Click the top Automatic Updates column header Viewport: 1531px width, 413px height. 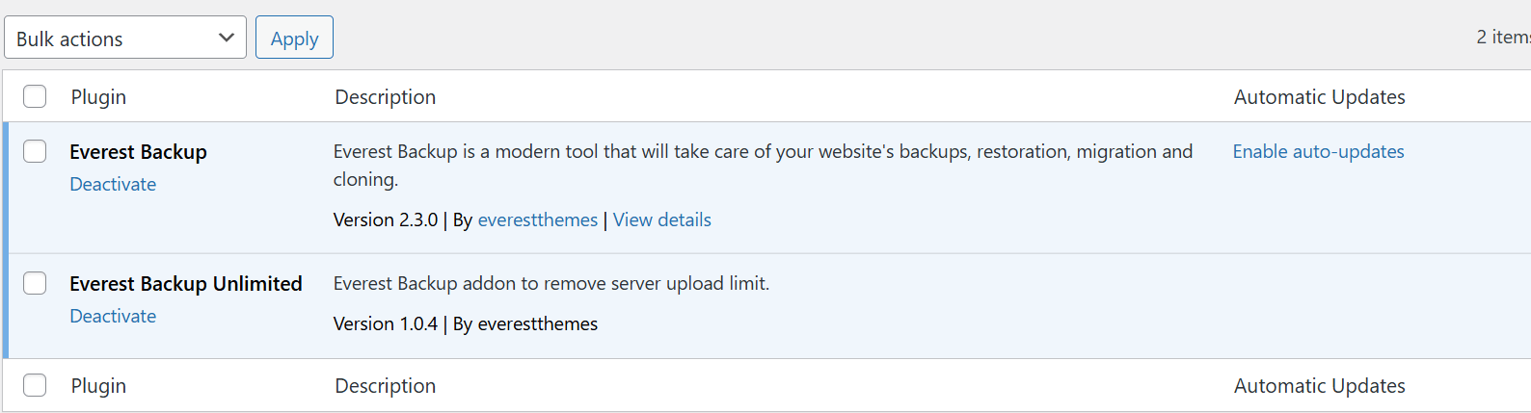coord(1320,96)
